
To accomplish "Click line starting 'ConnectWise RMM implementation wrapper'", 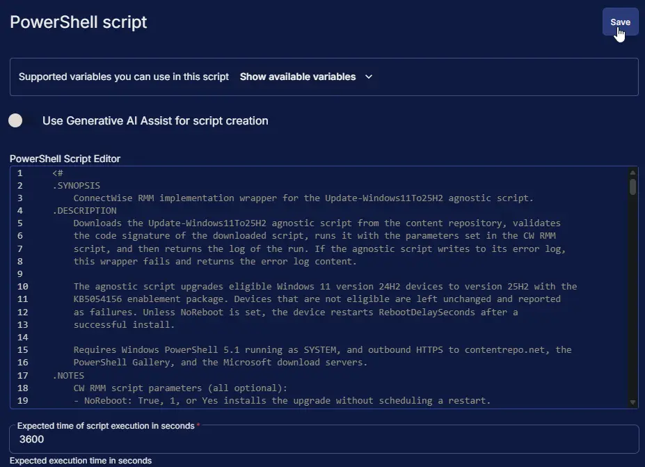I will (x=303, y=198).
